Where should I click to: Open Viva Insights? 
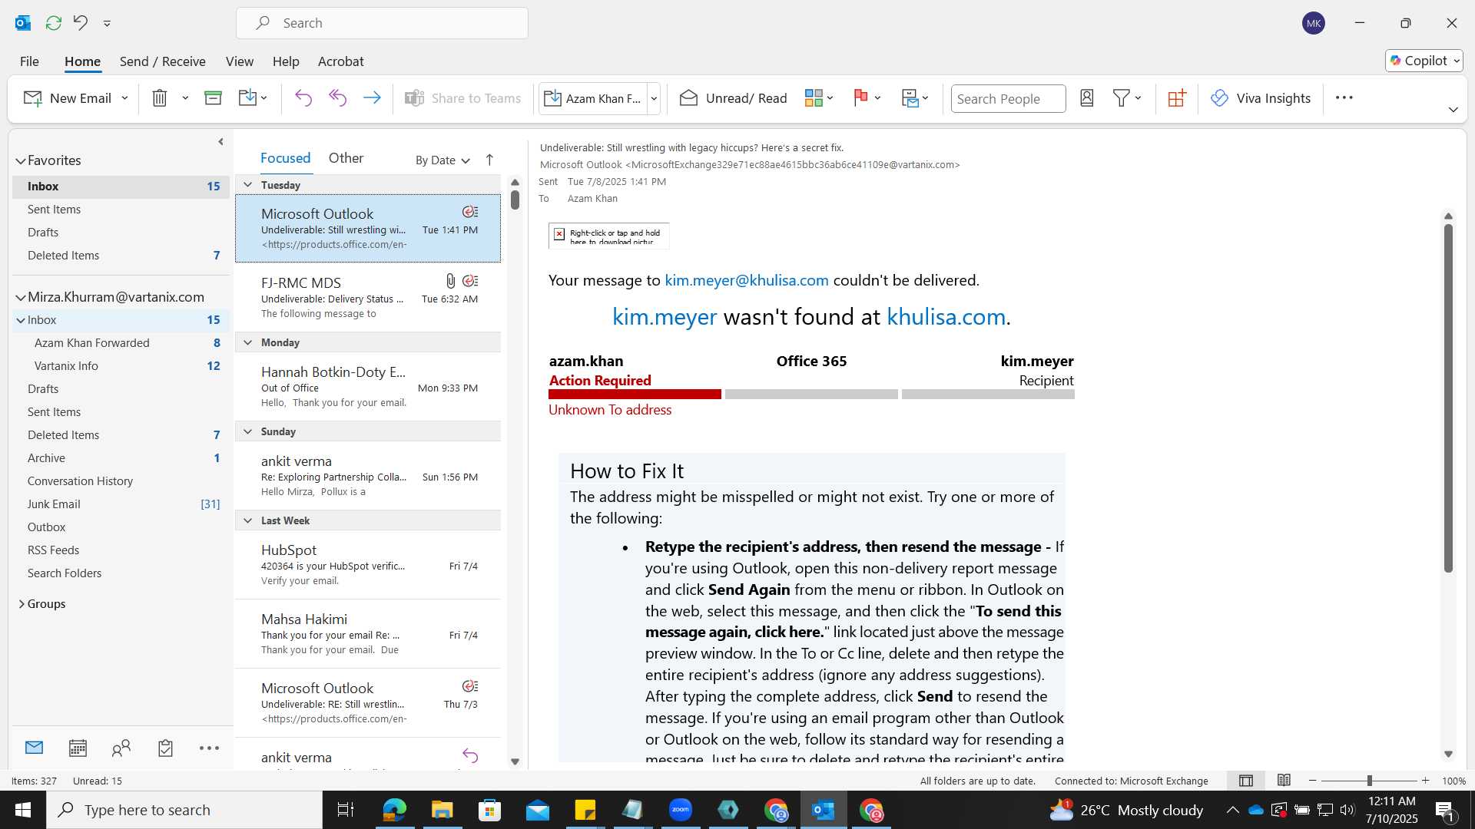(x=1261, y=98)
